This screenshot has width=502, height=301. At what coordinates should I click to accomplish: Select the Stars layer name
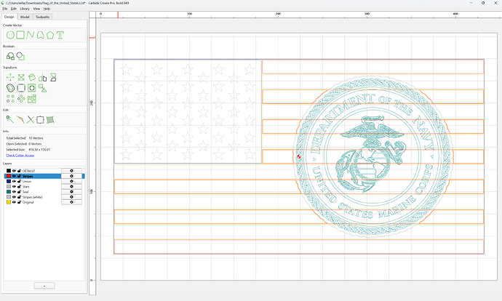[26, 186]
